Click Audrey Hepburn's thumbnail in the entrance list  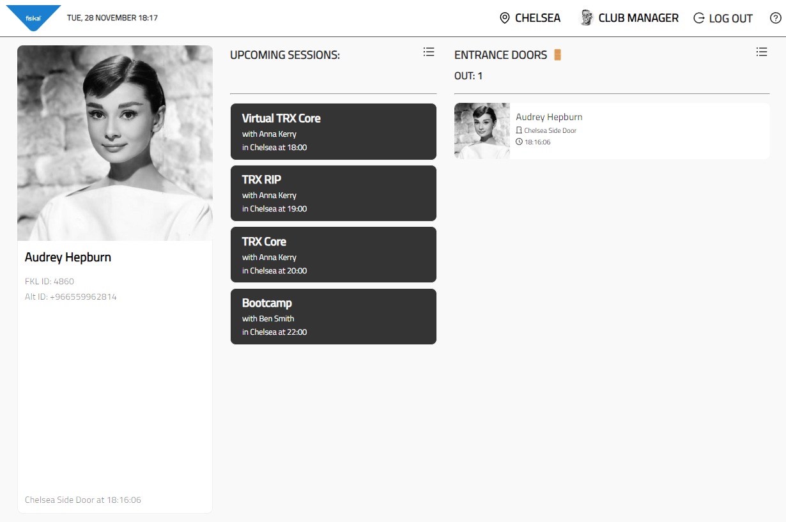tap(482, 131)
